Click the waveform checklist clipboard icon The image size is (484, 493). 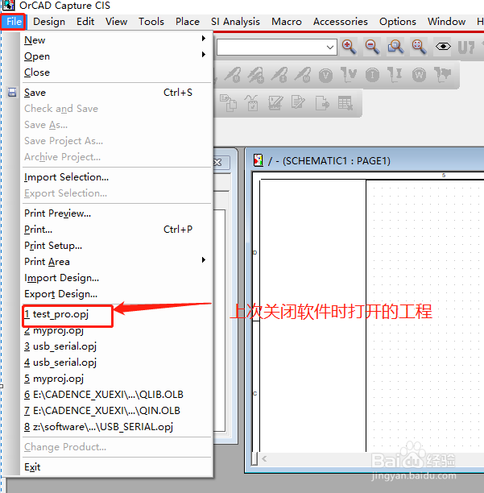pos(252,103)
